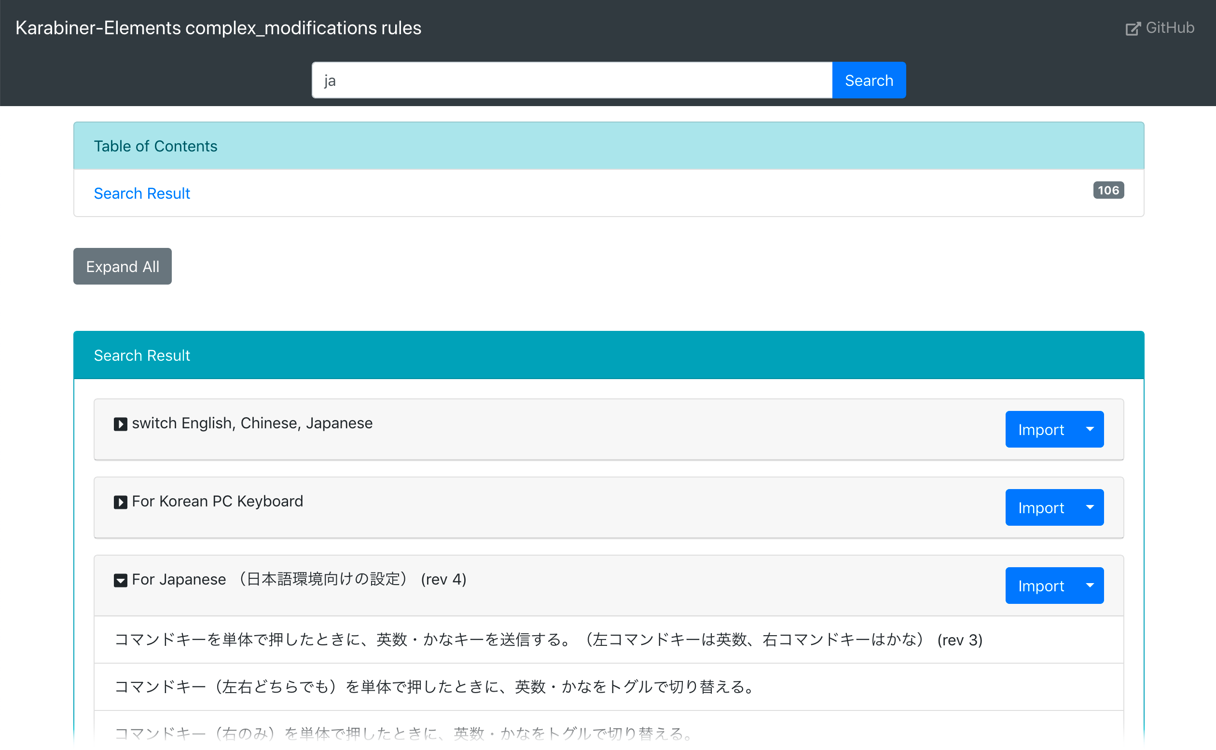Focus the search field containing 'ja'

pyautogui.click(x=572, y=81)
